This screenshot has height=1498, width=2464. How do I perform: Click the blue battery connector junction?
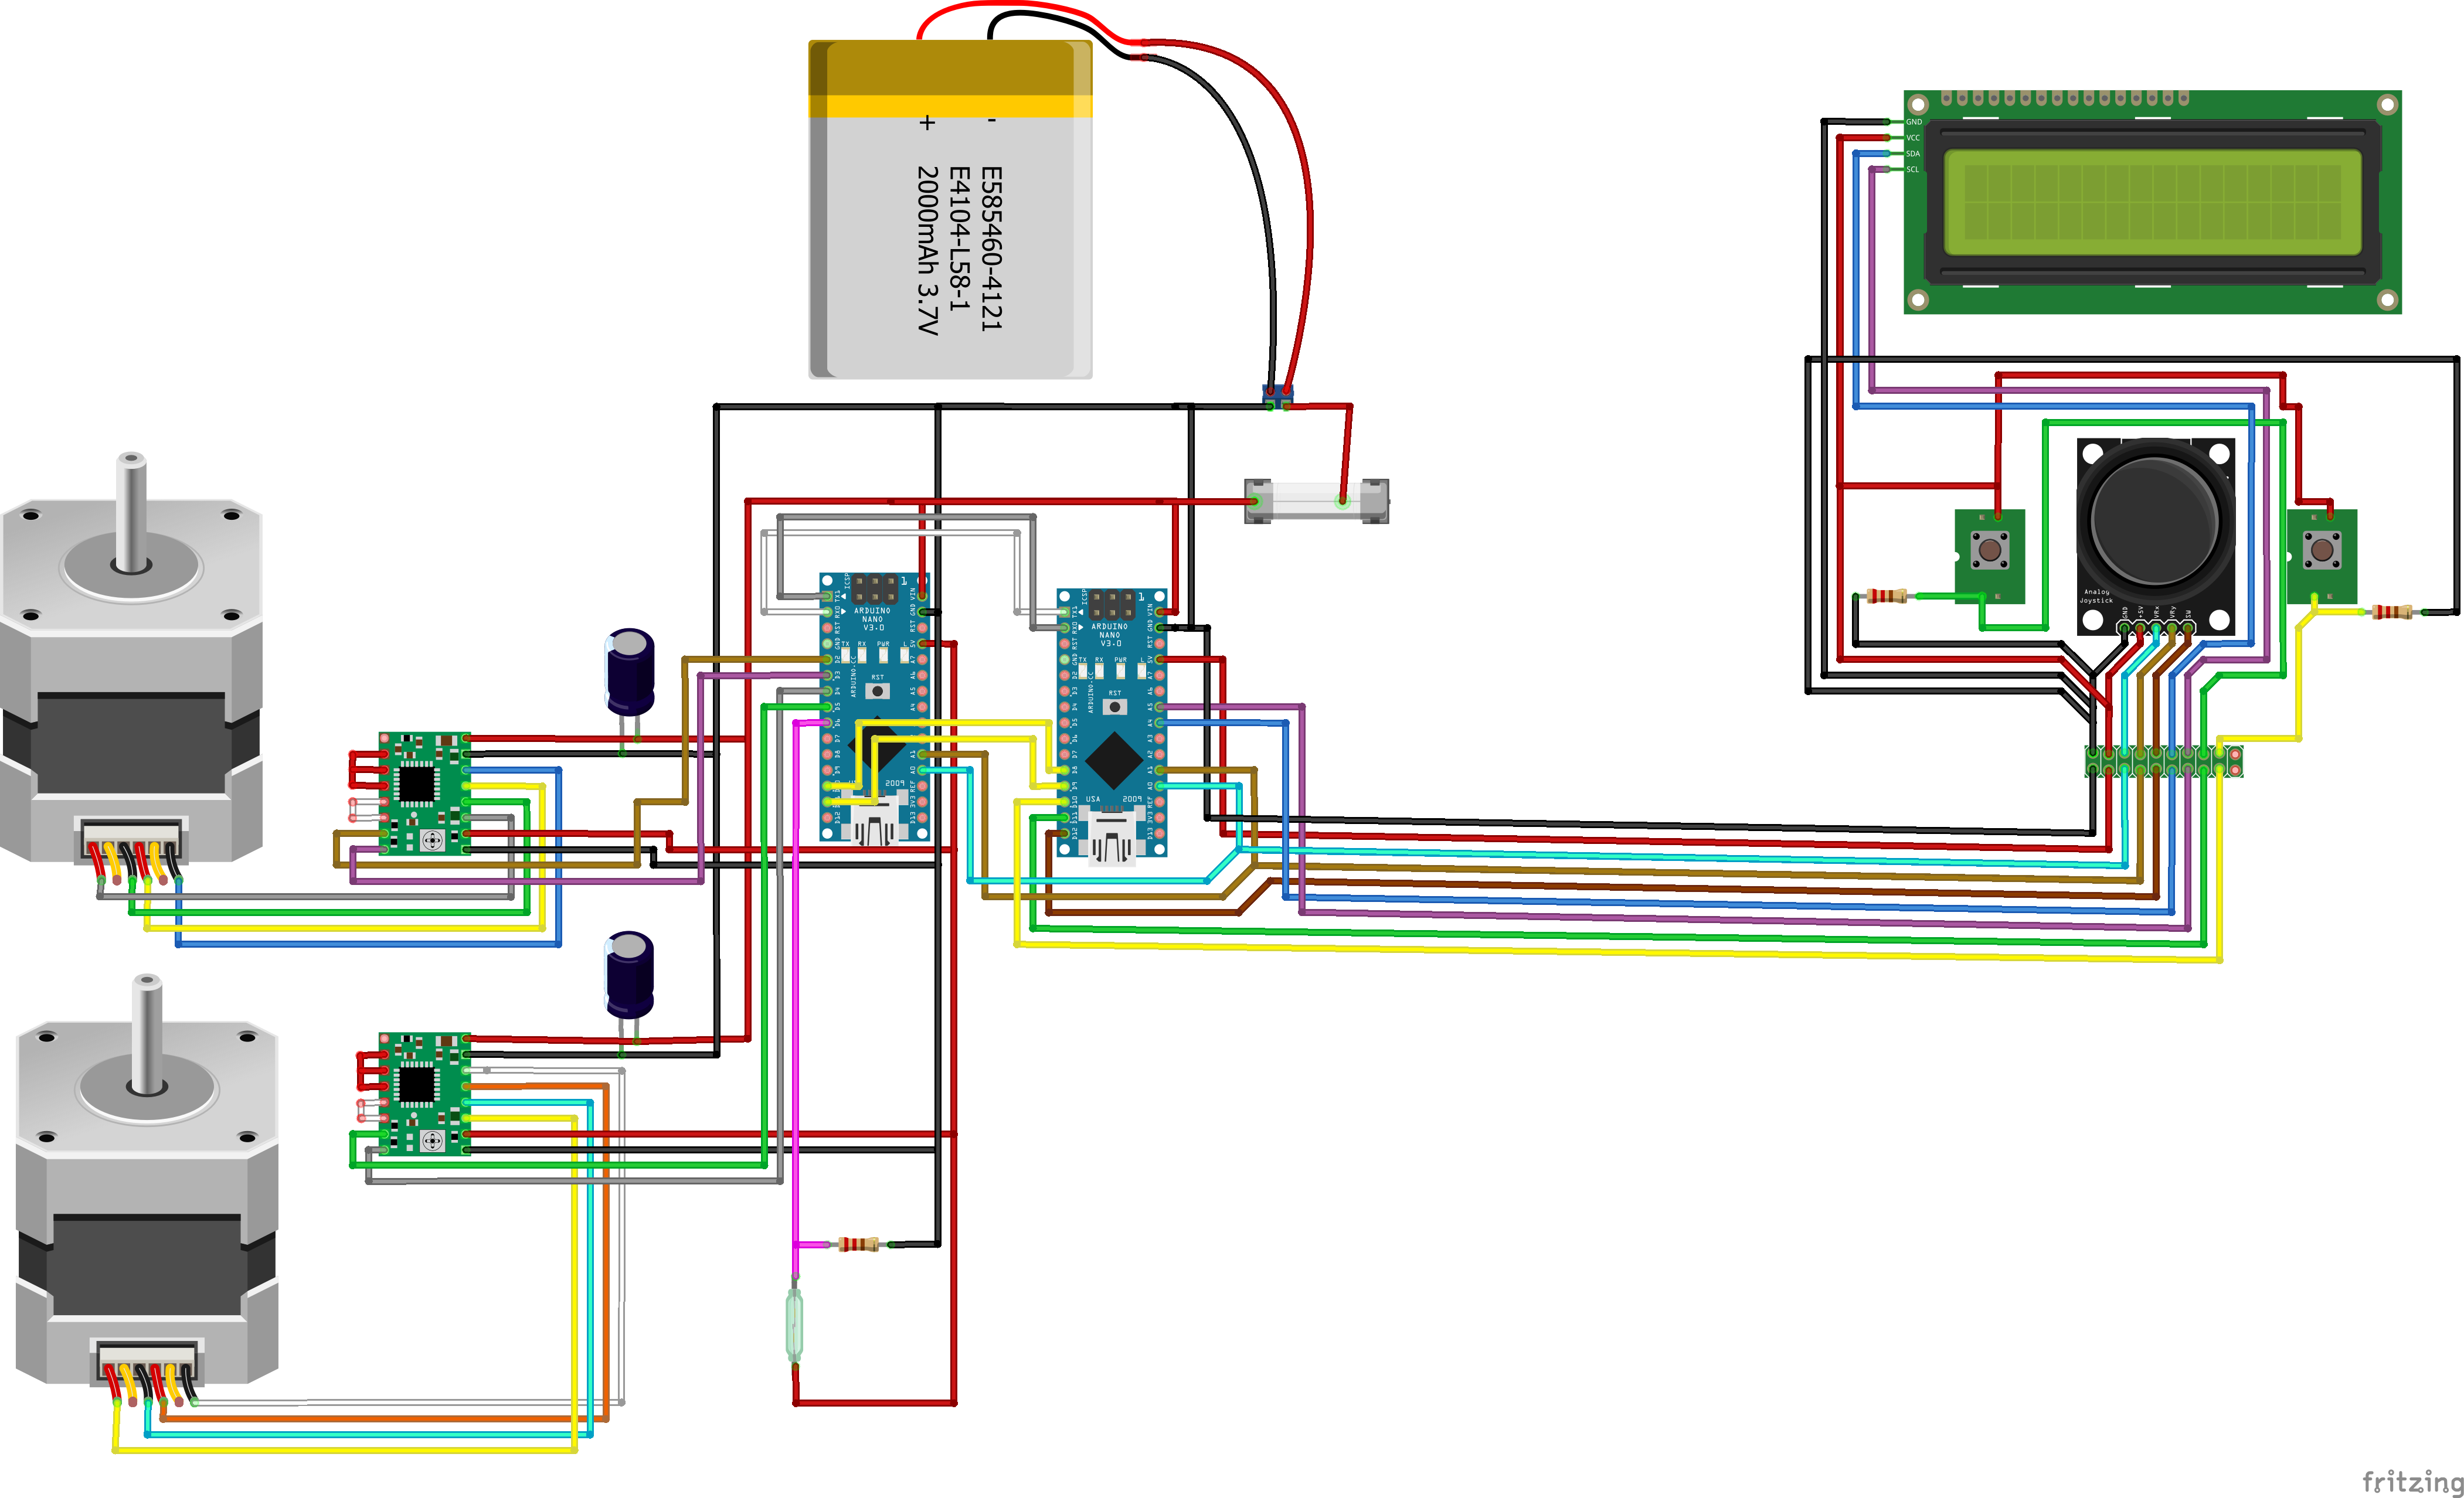click(1278, 397)
